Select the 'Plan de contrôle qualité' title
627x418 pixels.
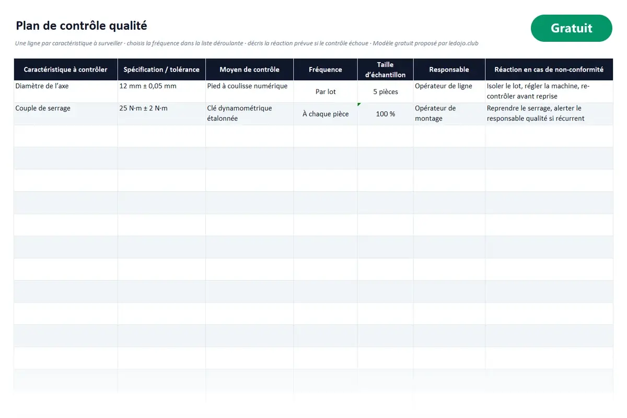82,26
